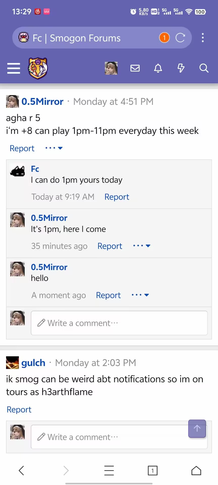Image resolution: width=218 pixels, height=485 pixels.
Task: Tap the Smogon shield logo
Action: (38, 68)
